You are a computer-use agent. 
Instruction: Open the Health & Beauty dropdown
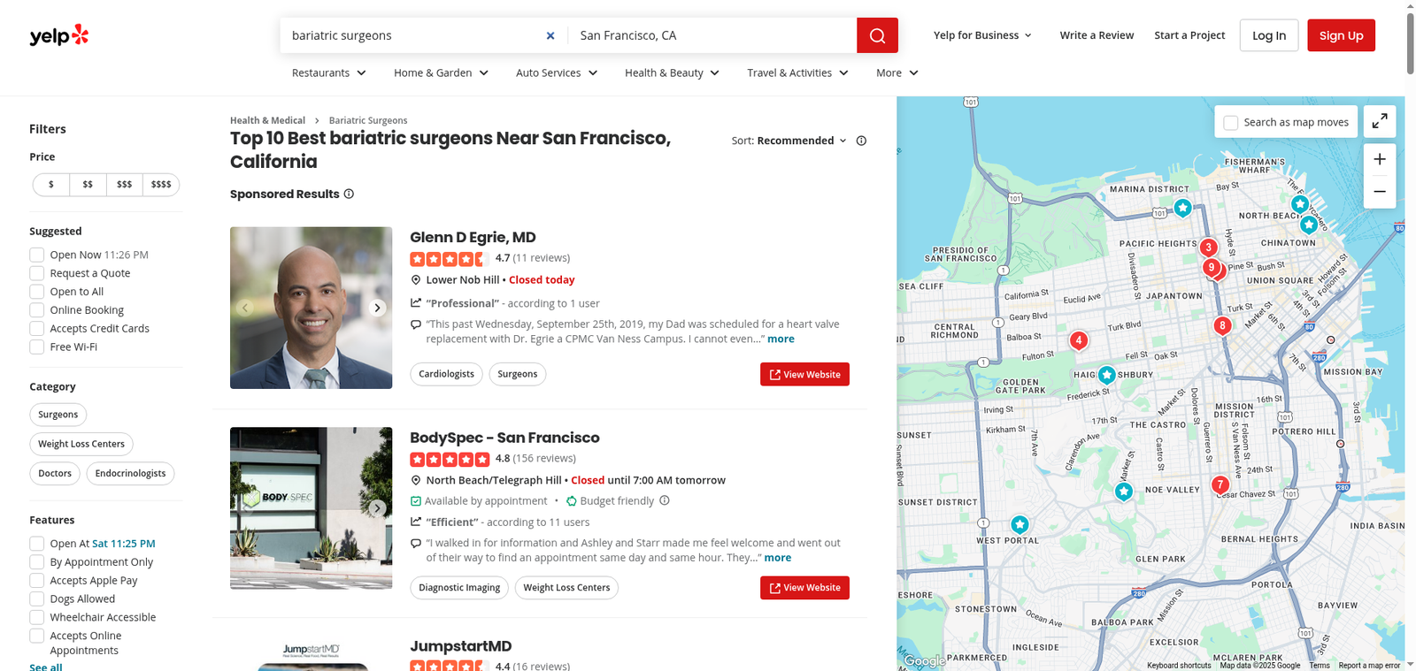pos(673,72)
